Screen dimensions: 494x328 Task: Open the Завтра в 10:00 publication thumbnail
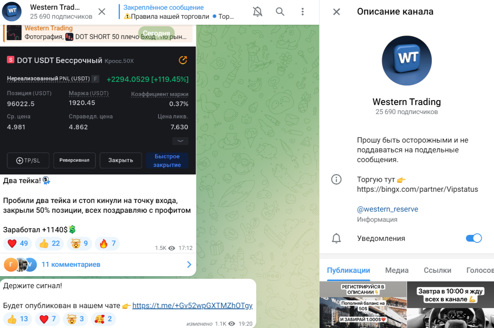(x=450, y=305)
